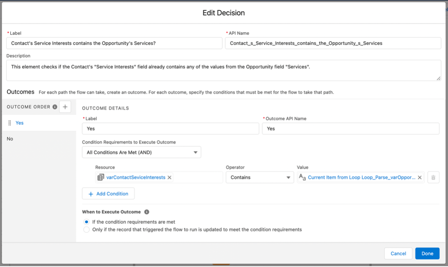This screenshot has width=448, height=267.
Task: Click Done to save the decision
Action: point(427,253)
